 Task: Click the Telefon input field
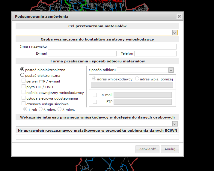[155, 53]
